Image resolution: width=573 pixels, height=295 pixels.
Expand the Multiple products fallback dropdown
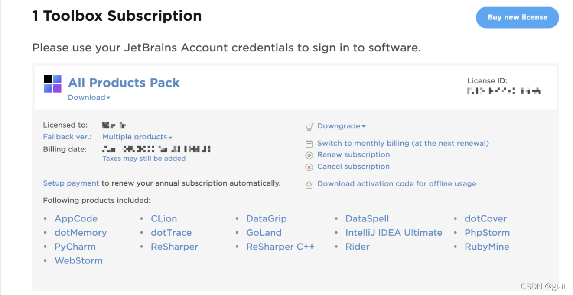(137, 137)
